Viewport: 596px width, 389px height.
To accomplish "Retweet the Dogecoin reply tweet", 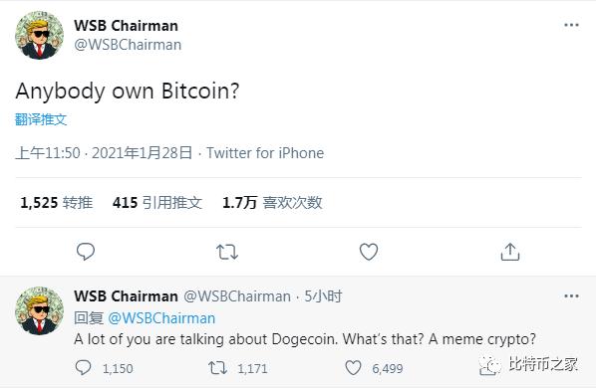I will 217,368.
